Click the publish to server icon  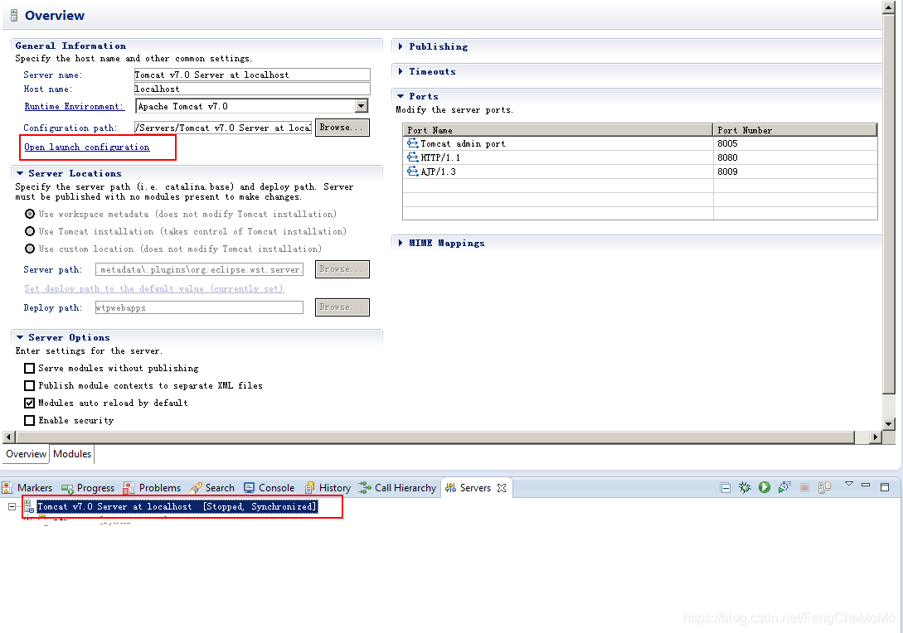[x=825, y=487]
